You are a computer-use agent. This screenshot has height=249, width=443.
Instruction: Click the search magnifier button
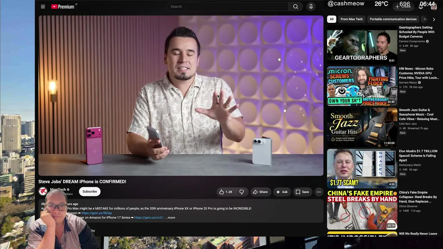pyautogui.click(x=296, y=7)
